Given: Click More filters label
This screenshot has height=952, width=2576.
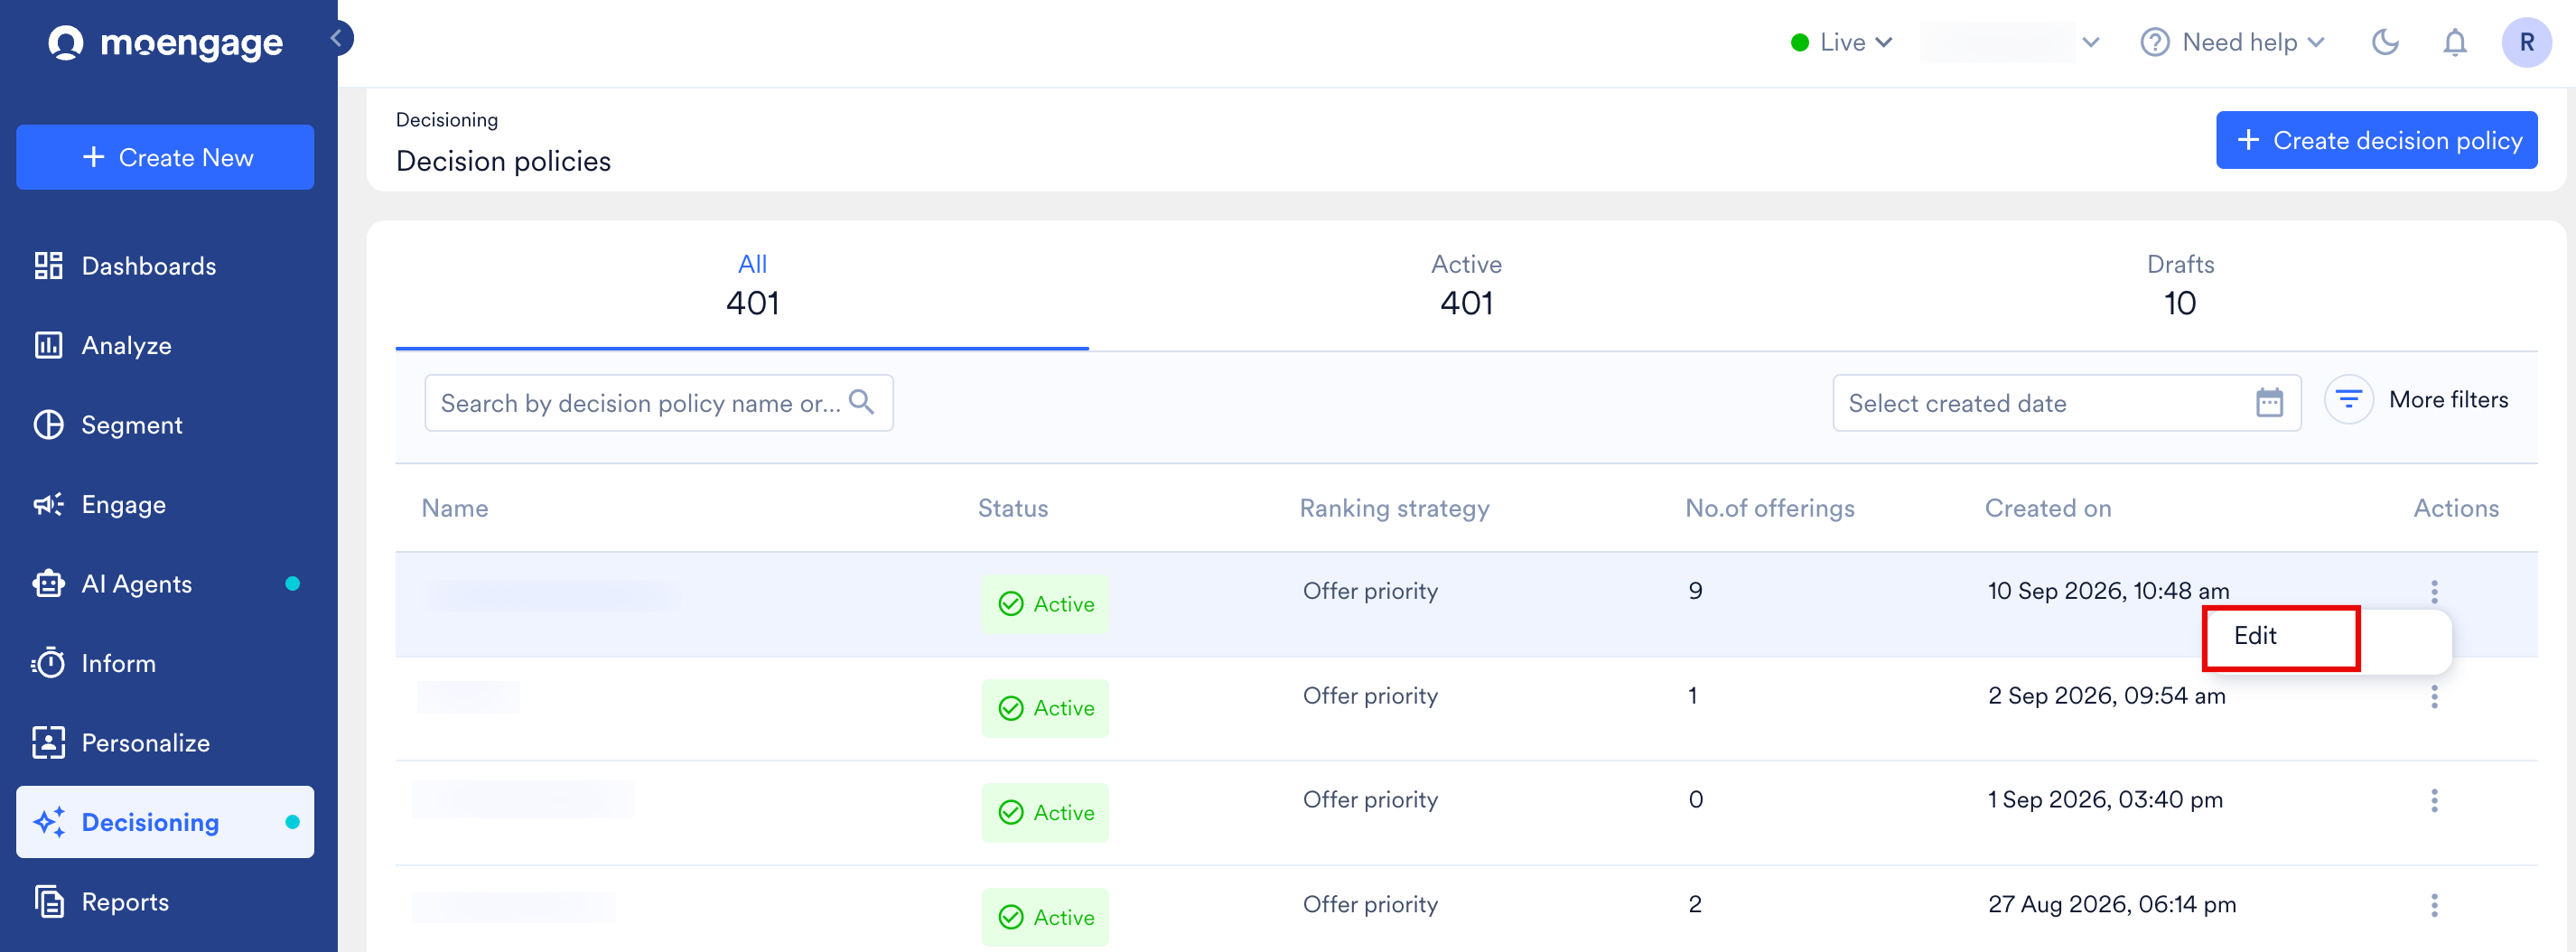Looking at the screenshot, I should tap(2448, 400).
